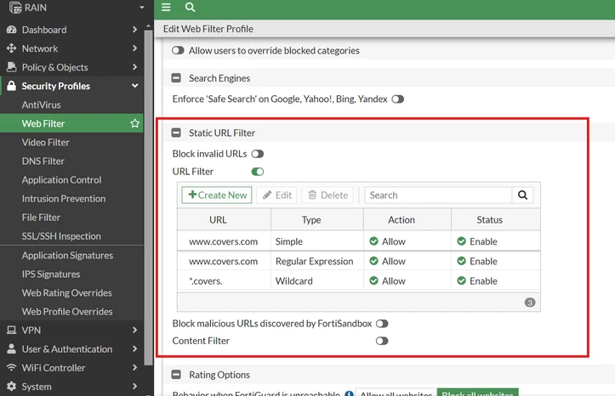Image resolution: width=615 pixels, height=396 pixels.
Task: Toggle Allow users to override blocked categories
Action: (x=178, y=50)
